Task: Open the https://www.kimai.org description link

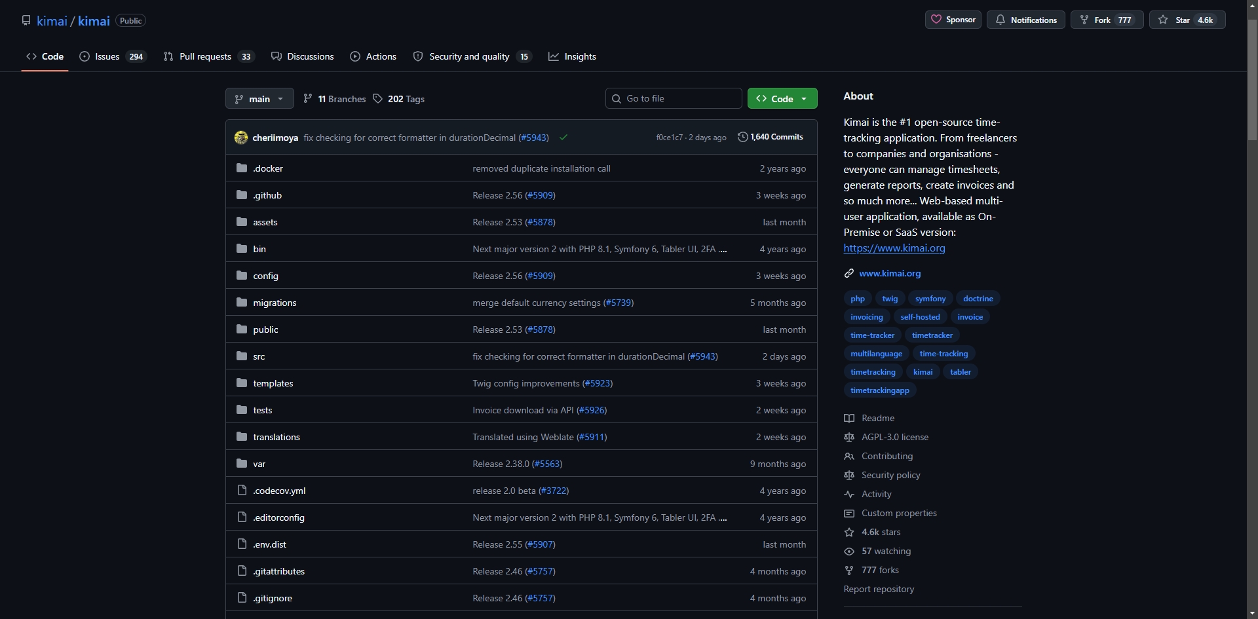Action: [x=894, y=248]
